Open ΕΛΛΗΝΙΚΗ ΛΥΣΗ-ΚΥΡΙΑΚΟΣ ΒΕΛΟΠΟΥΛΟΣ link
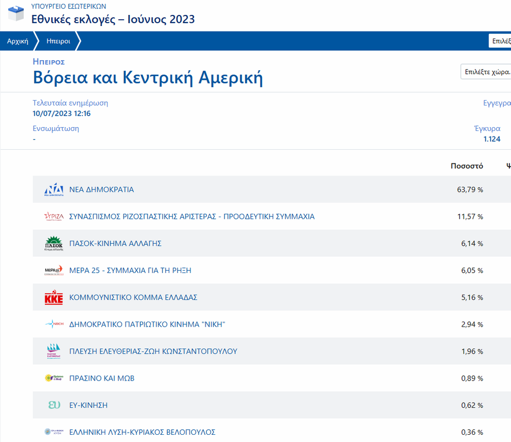This screenshot has height=442, width=511. click(142, 432)
